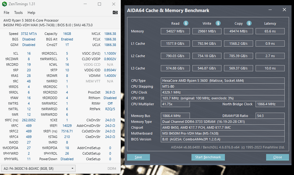
Task: Click the BIOS Version B.I0 field
Action: (222, 139)
